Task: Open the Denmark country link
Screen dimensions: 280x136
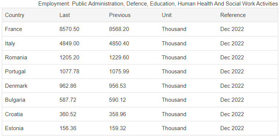Action: (16, 86)
